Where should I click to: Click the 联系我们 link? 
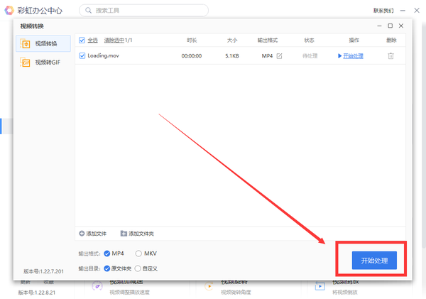pos(383,11)
